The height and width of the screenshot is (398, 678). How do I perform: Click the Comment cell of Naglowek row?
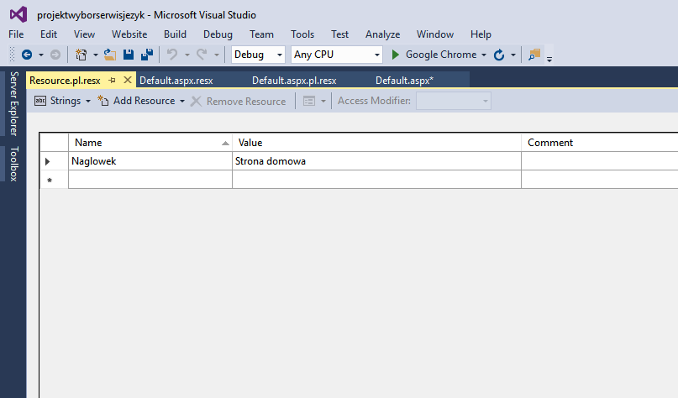(x=599, y=161)
